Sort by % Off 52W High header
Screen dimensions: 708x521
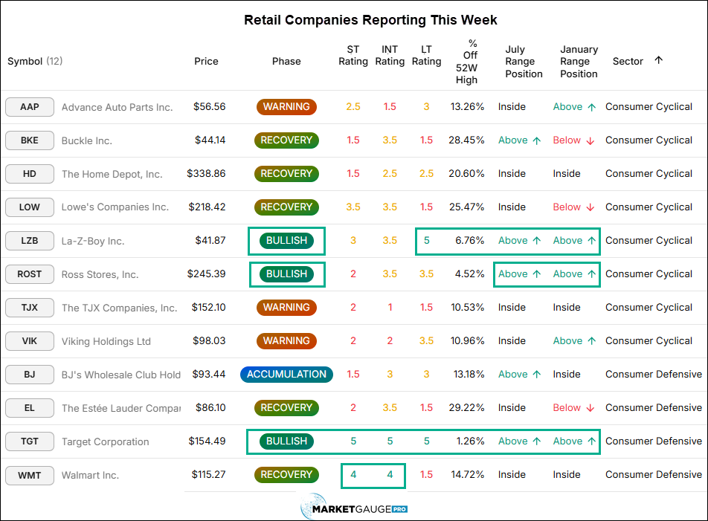466,62
